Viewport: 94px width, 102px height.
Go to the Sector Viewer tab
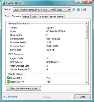tap(57, 17)
